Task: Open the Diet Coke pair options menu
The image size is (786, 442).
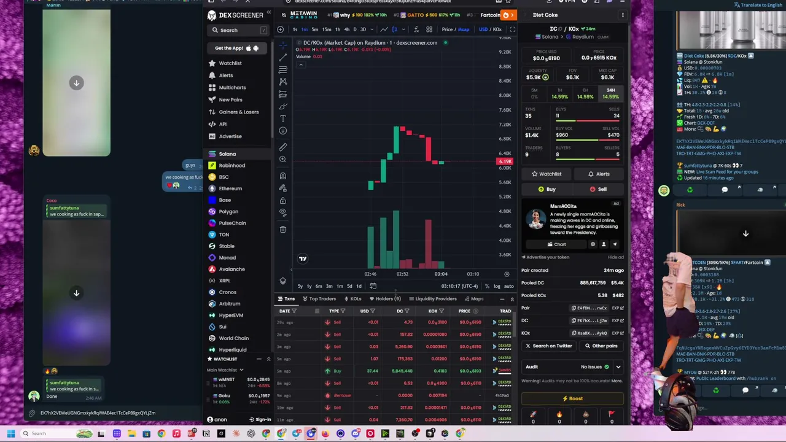Action: pyautogui.click(x=623, y=15)
